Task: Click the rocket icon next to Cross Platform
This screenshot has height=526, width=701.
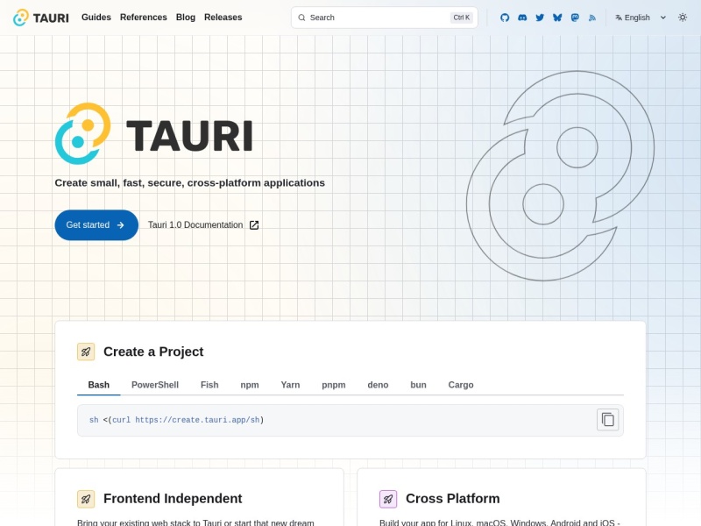Action: [x=388, y=499]
